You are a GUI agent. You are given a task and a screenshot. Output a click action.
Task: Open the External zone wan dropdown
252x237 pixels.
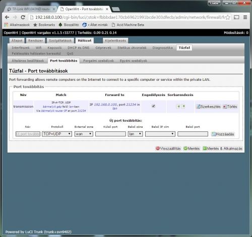coord(84,134)
